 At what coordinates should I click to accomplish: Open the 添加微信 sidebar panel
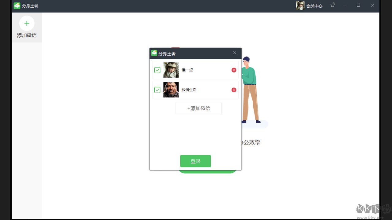27,28
